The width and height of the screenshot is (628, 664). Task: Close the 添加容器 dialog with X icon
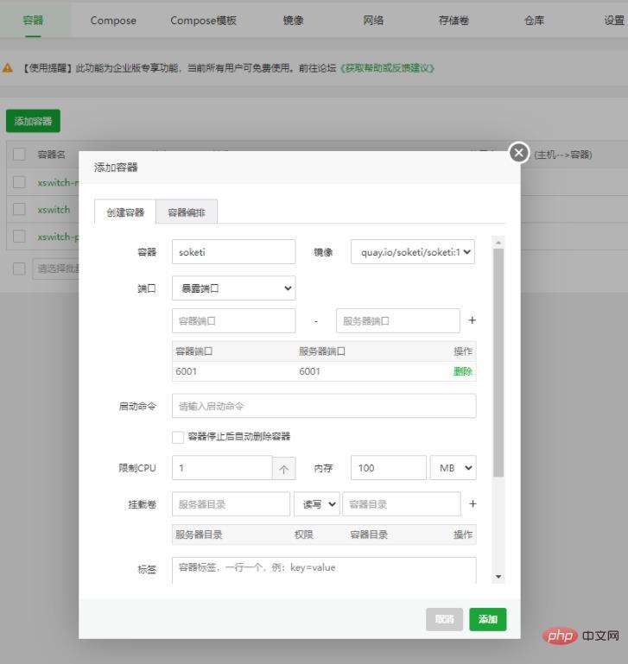pyautogui.click(x=518, y=153)
